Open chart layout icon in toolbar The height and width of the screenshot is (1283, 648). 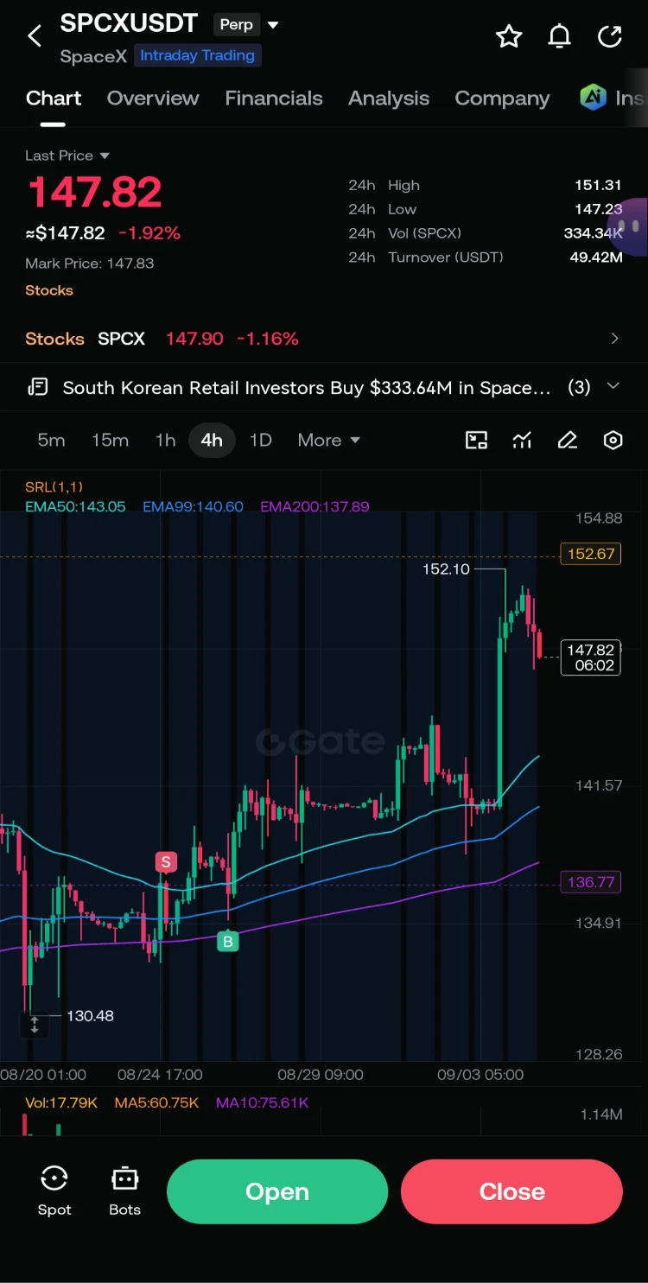[x=477, y=441]
